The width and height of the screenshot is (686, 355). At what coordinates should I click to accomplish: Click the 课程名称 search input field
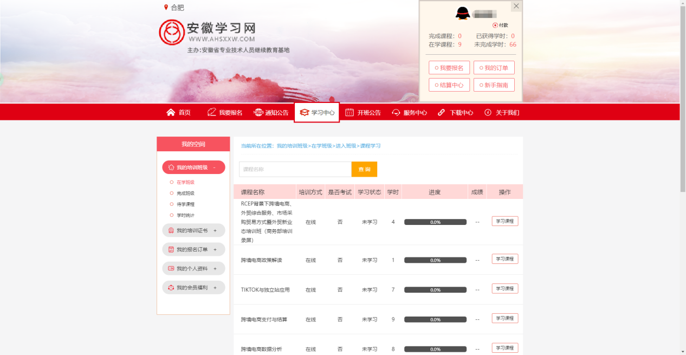(295, 169)
